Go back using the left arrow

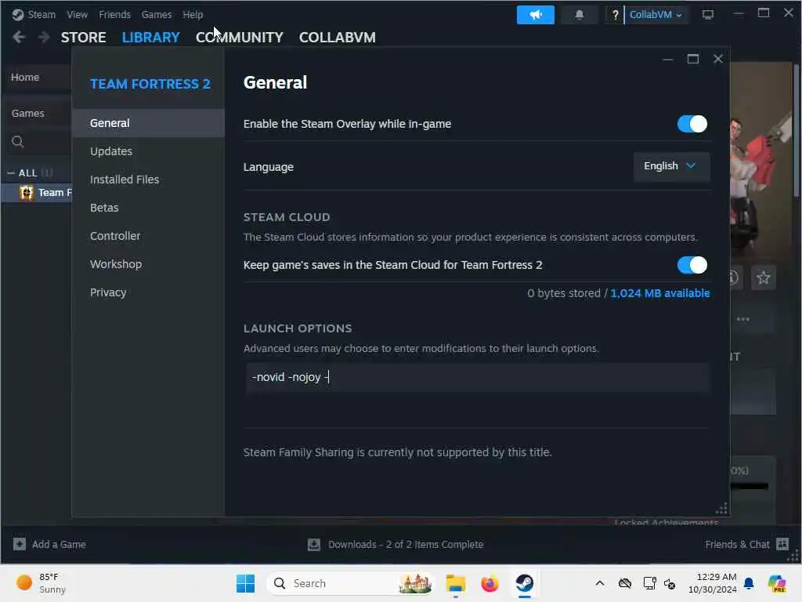(x=19, y=38)
